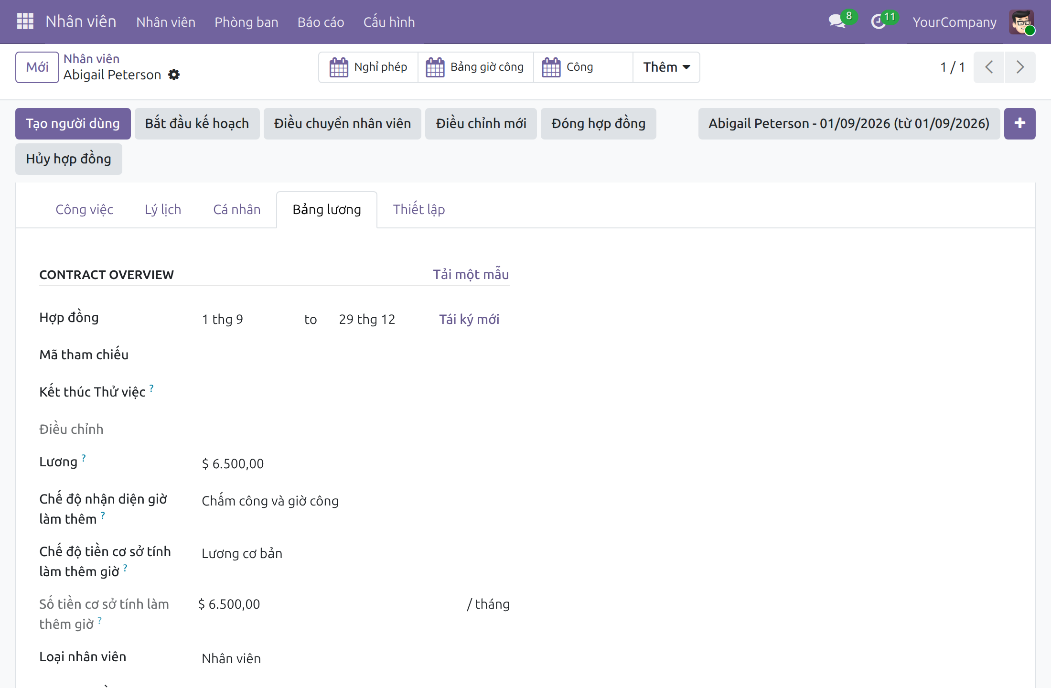Open YourCompany company switcher
This screenshot has width=1051, height=688.
point(954,22)
